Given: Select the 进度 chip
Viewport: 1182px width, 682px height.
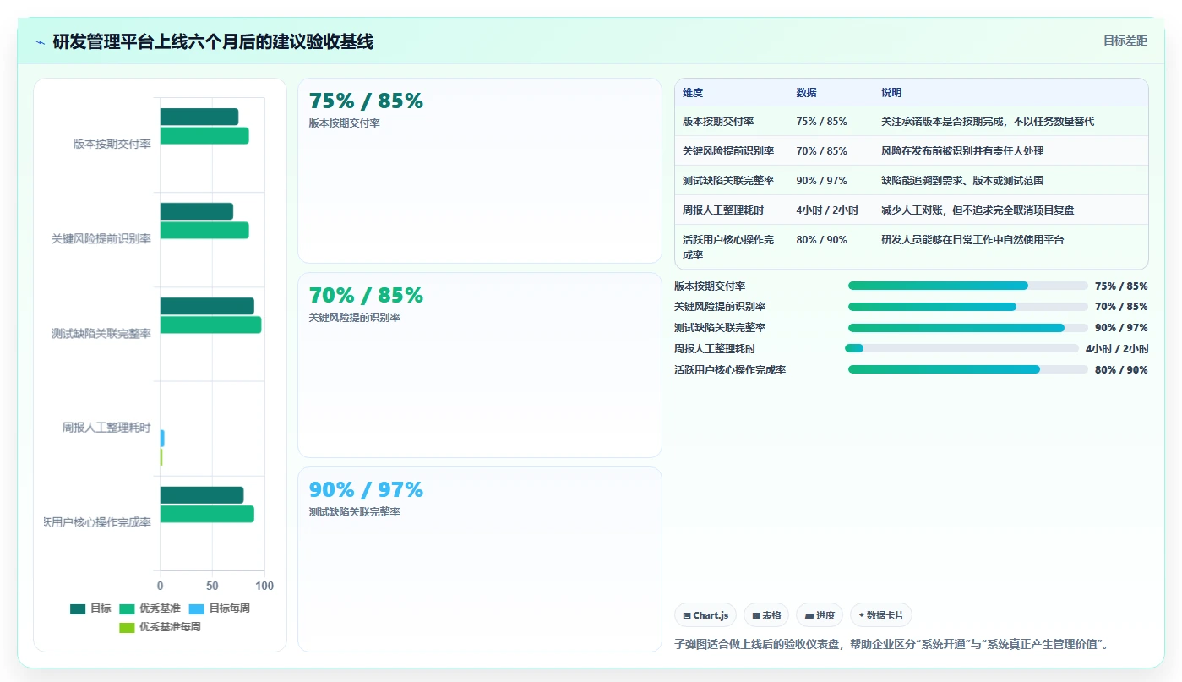Looking at the screenshot, I should pos(820,615).
